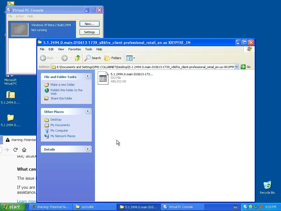Open Action menu in Virtual PC Console
The width and height of the screenshot is (281, 211).
pyautogui.click(x=20, y=16)
